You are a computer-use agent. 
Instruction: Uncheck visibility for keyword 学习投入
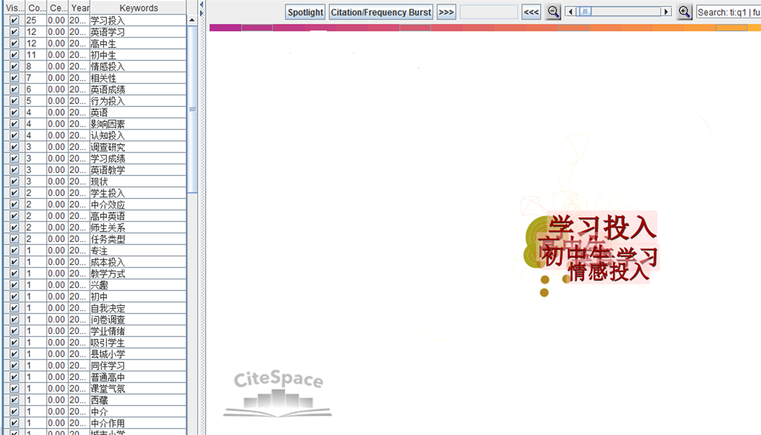tap(14, 20)
